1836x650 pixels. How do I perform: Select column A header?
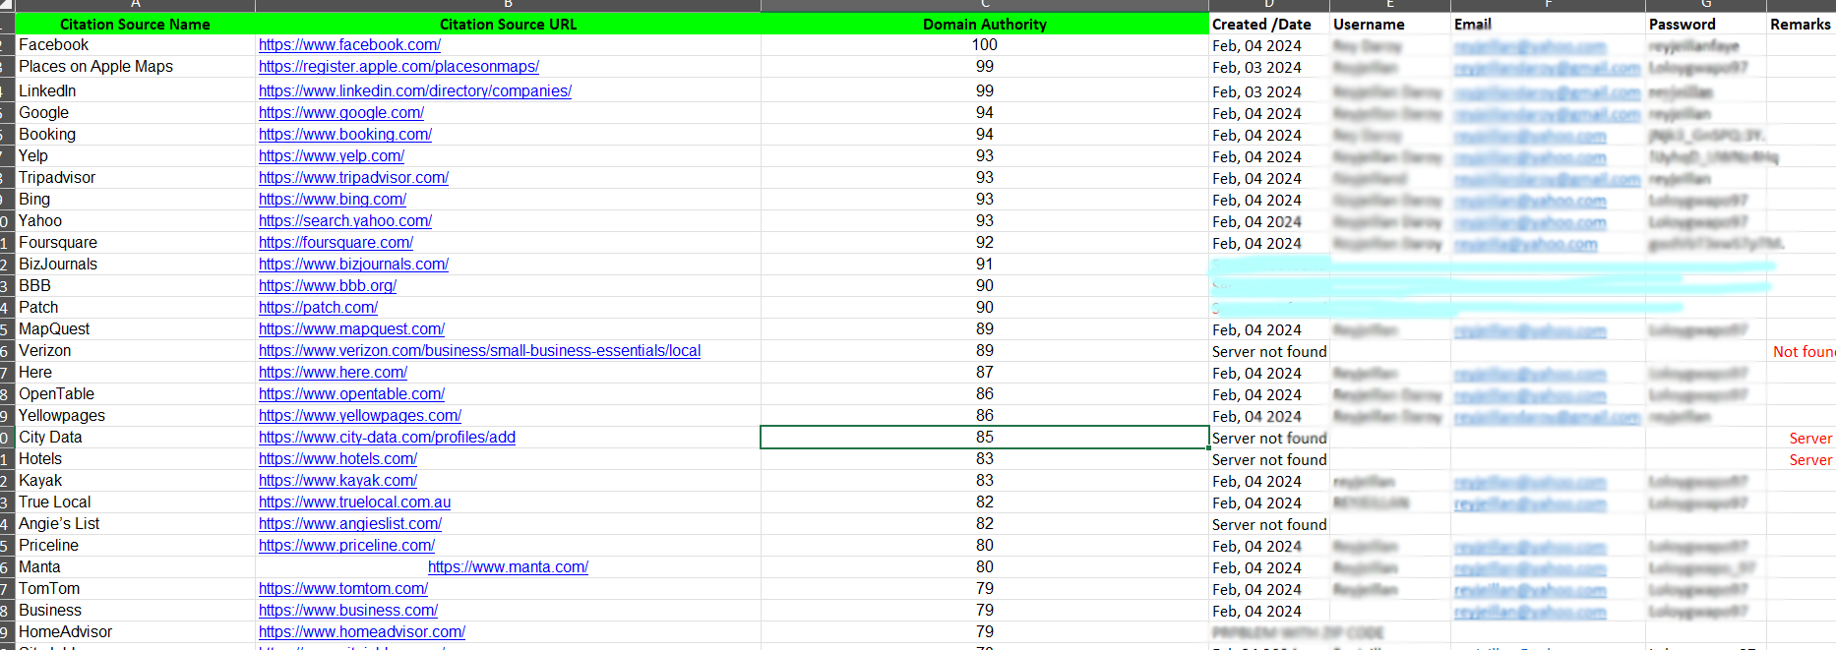[135, 5]
